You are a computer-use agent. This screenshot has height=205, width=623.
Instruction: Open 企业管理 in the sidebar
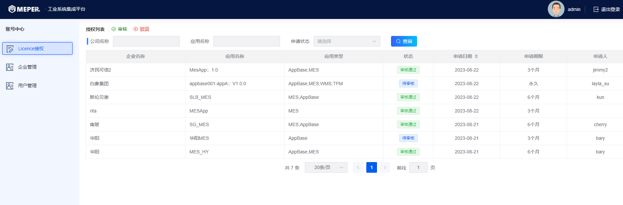27,67
